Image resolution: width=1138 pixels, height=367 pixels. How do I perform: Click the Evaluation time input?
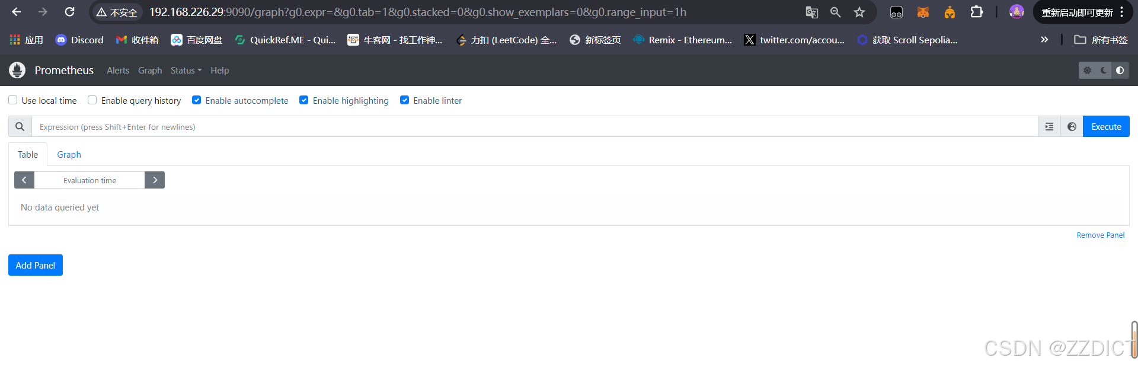89,180
